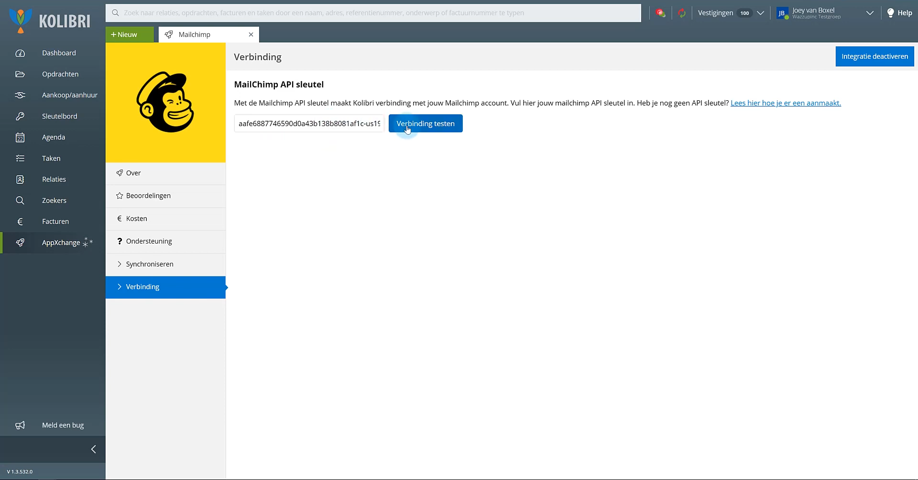Open the Over section
The width and height of the screenshot is (918, 480).
(x=165, y=173)
